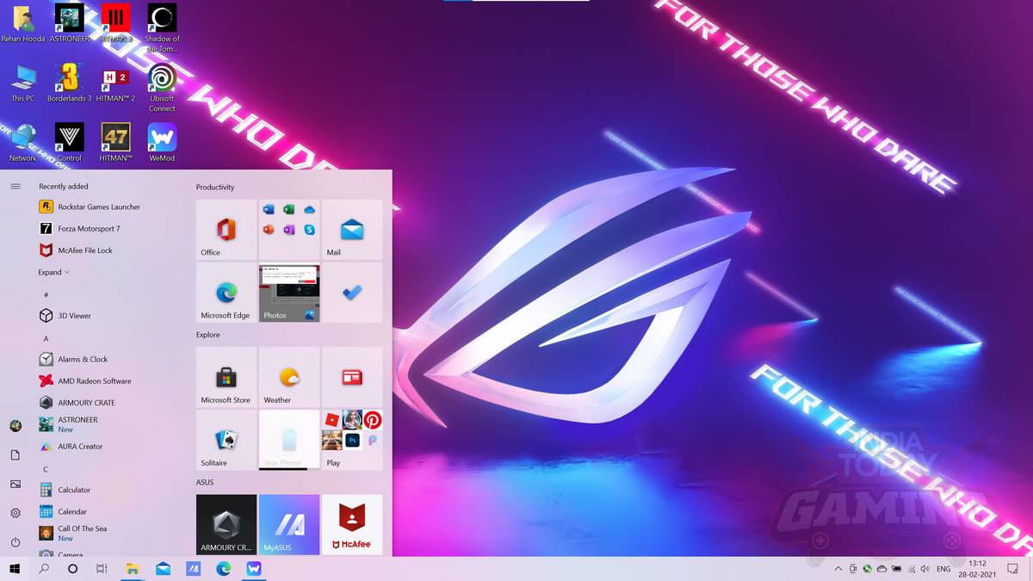
Task: Show hidden system tray icons
Action: point(838,569)
